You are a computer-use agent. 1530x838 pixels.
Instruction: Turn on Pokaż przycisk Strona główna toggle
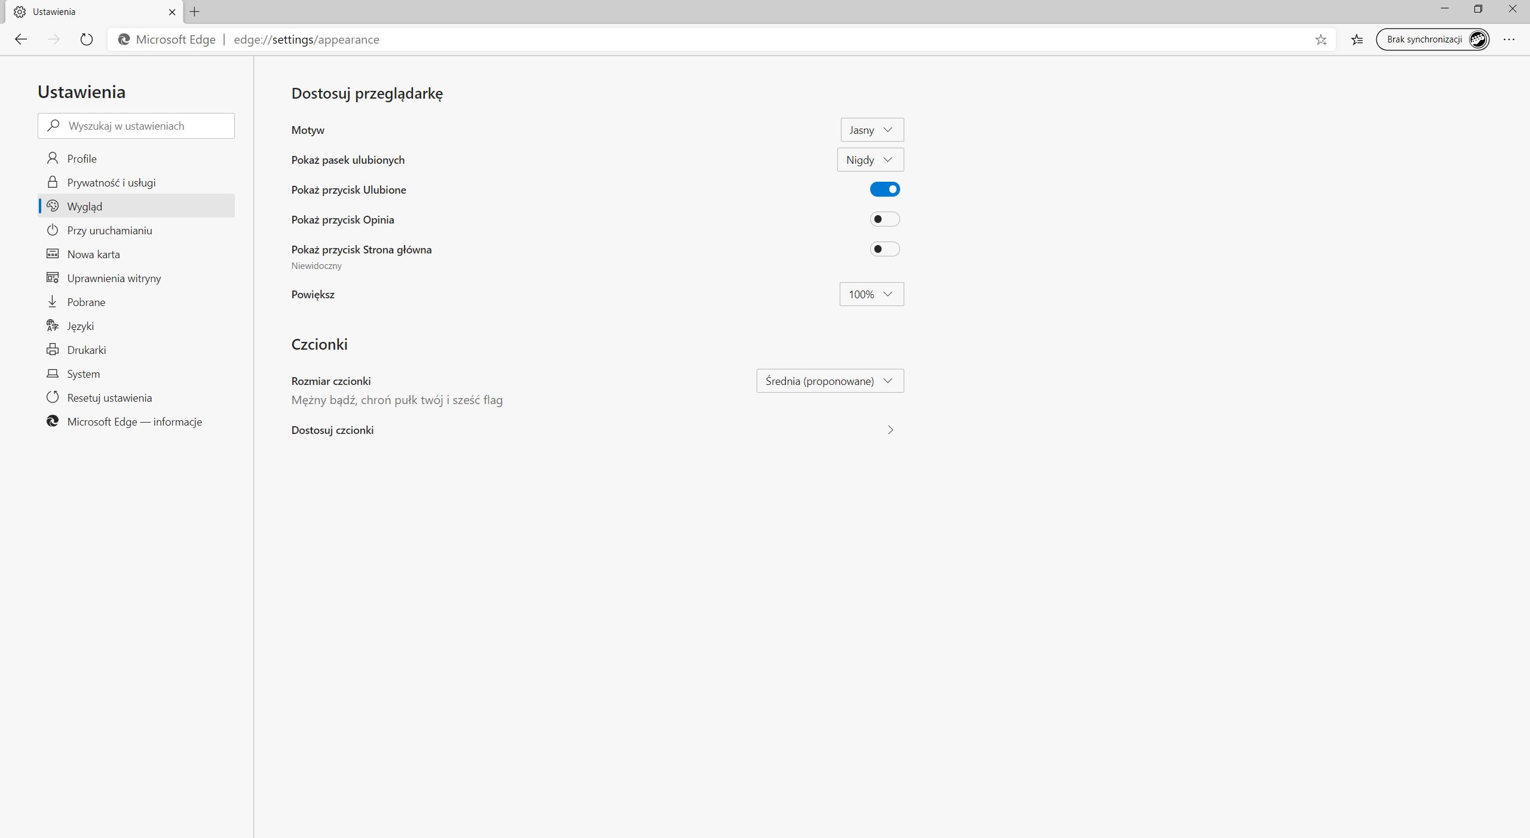[885, 249]
